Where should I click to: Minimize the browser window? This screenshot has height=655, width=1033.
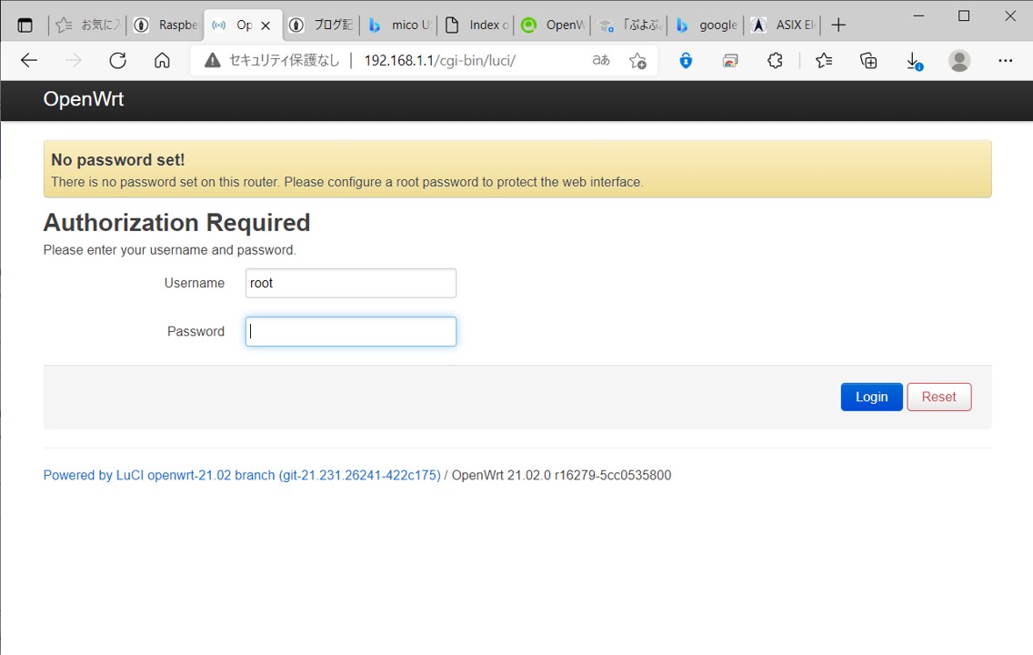(x=919, y=15)
